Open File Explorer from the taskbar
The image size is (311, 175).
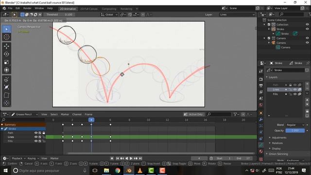106,171
